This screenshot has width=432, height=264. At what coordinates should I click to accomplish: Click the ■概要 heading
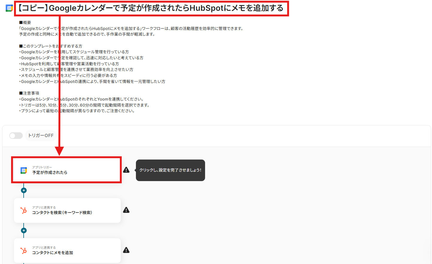point(25,22)
